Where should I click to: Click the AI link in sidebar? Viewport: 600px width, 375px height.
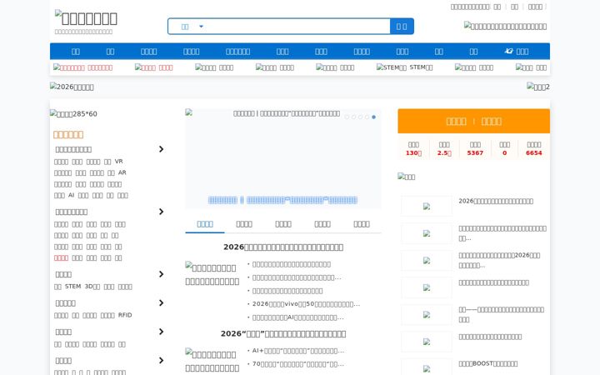point(71,195)
